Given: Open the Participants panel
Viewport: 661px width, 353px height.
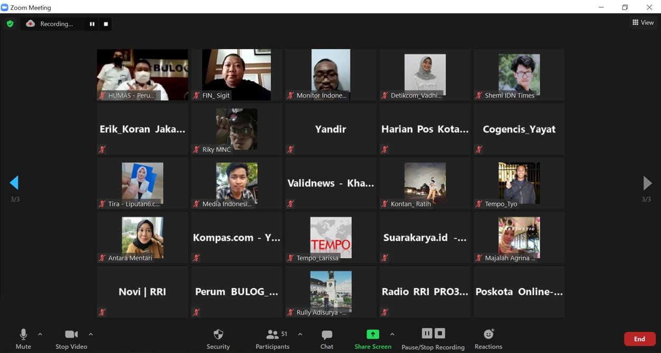Looking at the screenshot, I should coord(272,339).
